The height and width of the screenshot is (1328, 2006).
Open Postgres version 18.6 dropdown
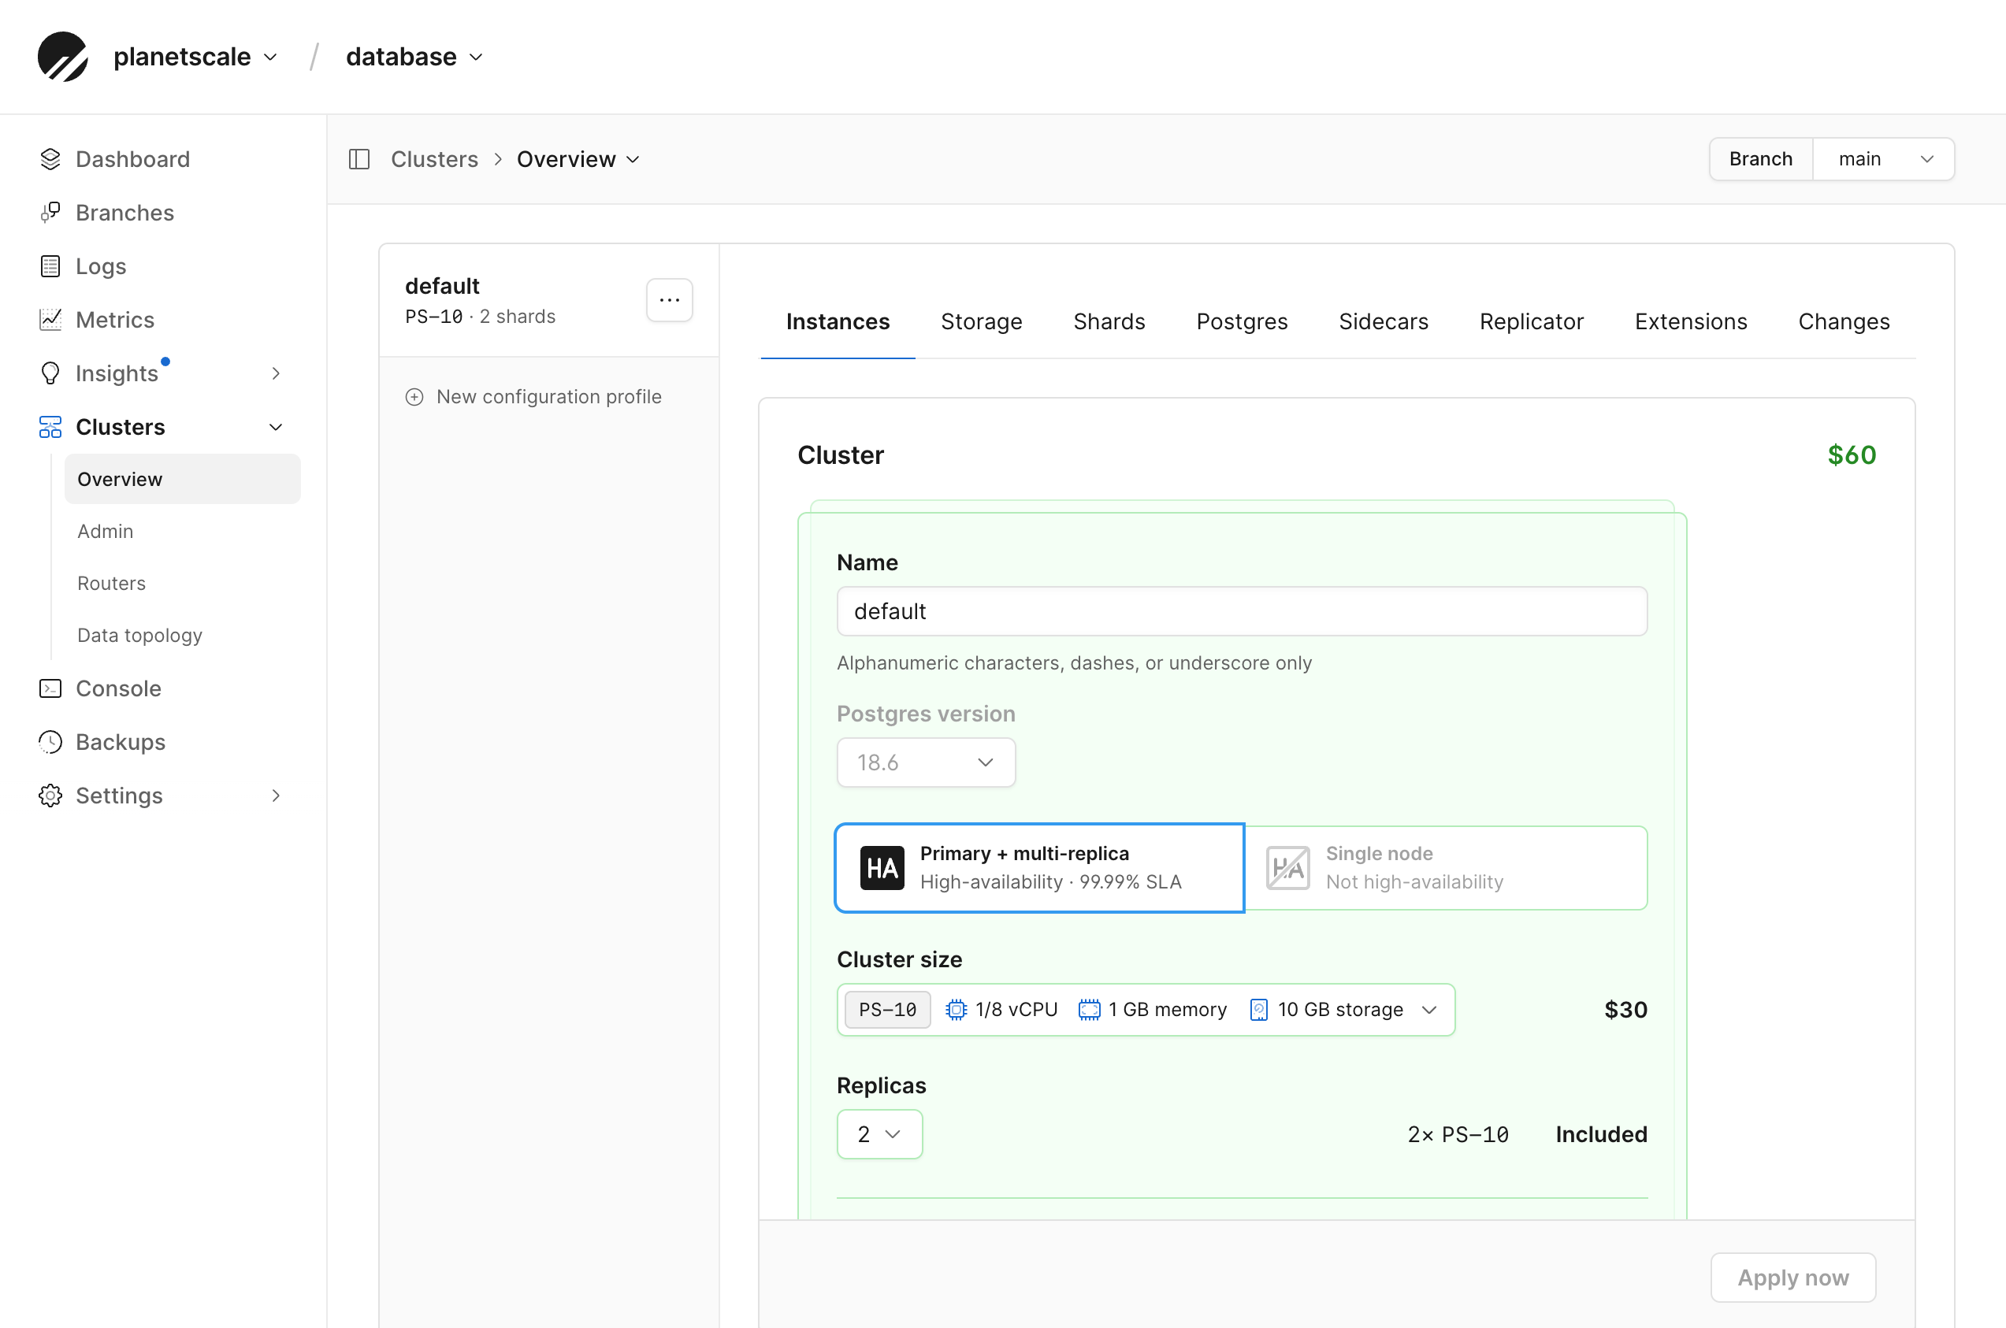(926, 762)
